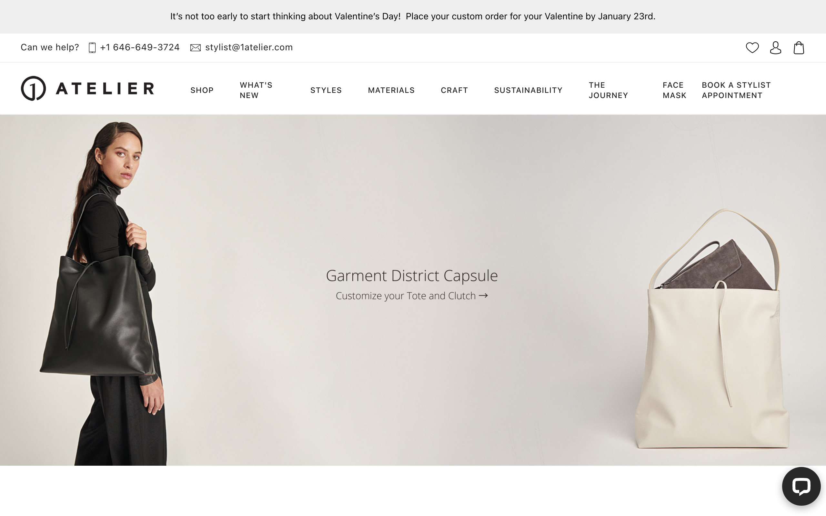Call the +1 646-649-3724 phone link
This screenshot has width=826, height=516.
(140, 47)
